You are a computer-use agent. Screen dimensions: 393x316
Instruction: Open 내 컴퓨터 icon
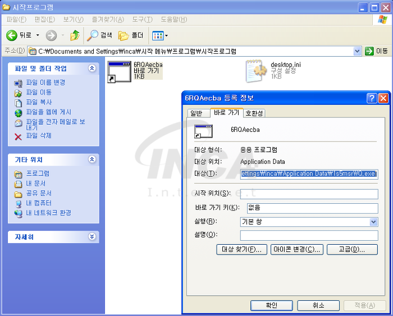pos(19,204)
